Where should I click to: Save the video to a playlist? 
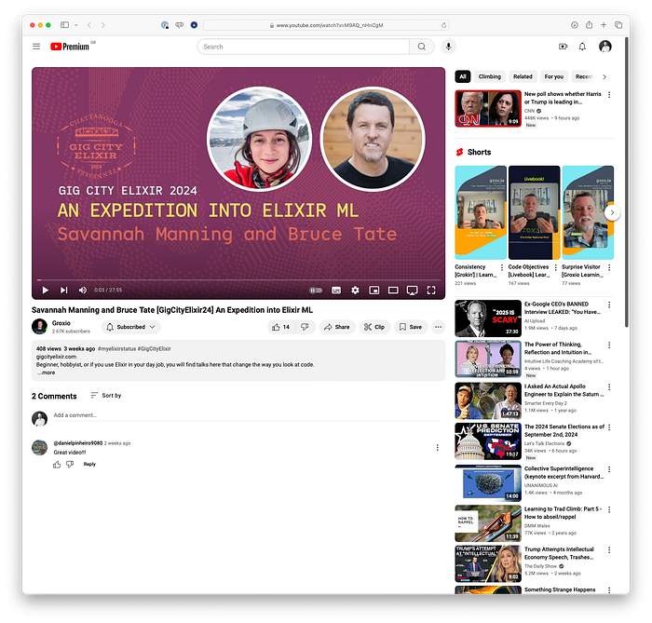(411, 327)
